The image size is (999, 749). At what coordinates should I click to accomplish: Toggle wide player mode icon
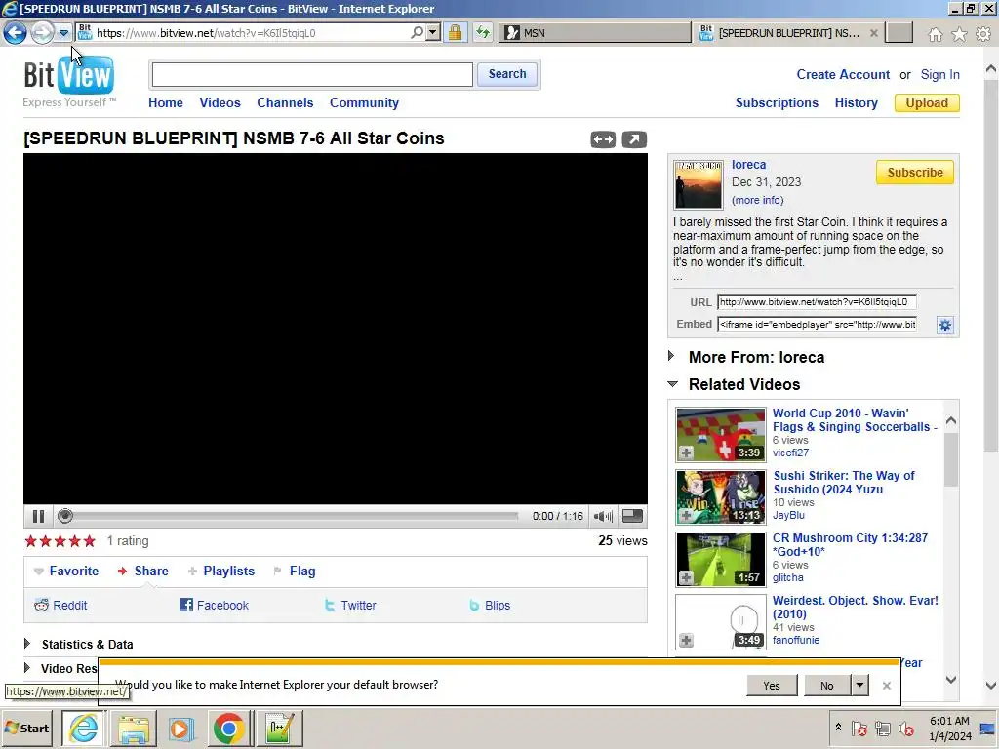click(603, 139)
